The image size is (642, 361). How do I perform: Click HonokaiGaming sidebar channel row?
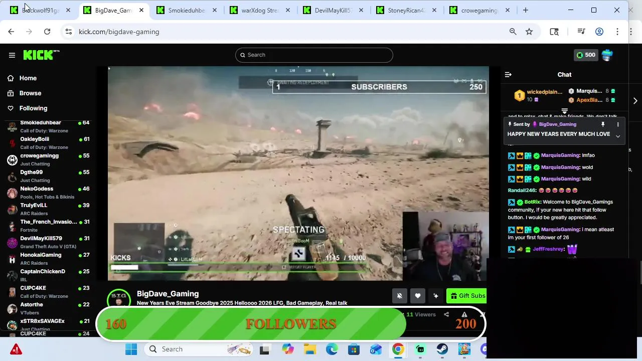[x=48, y=259]
